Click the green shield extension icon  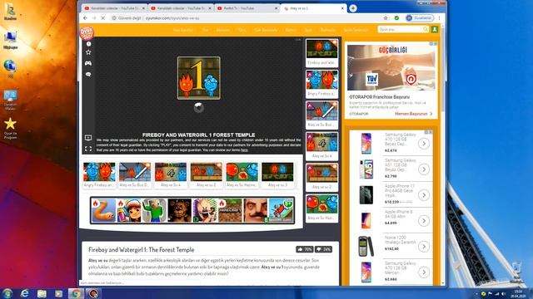[396, 18]
